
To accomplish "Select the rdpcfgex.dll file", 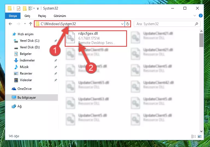I will pyautogui.click(x=96, y=39).
